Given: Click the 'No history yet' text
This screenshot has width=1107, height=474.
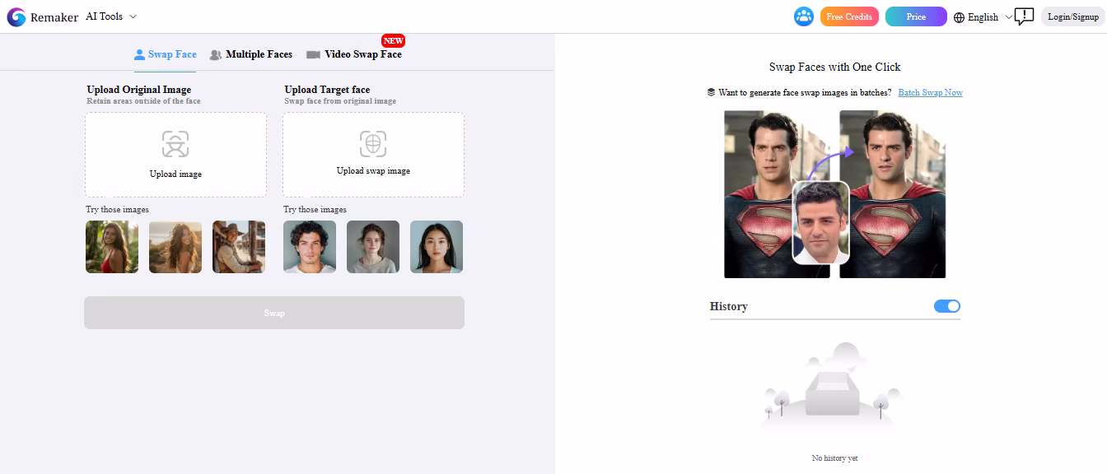Looking at the screenshot, I should click(834, 458).
